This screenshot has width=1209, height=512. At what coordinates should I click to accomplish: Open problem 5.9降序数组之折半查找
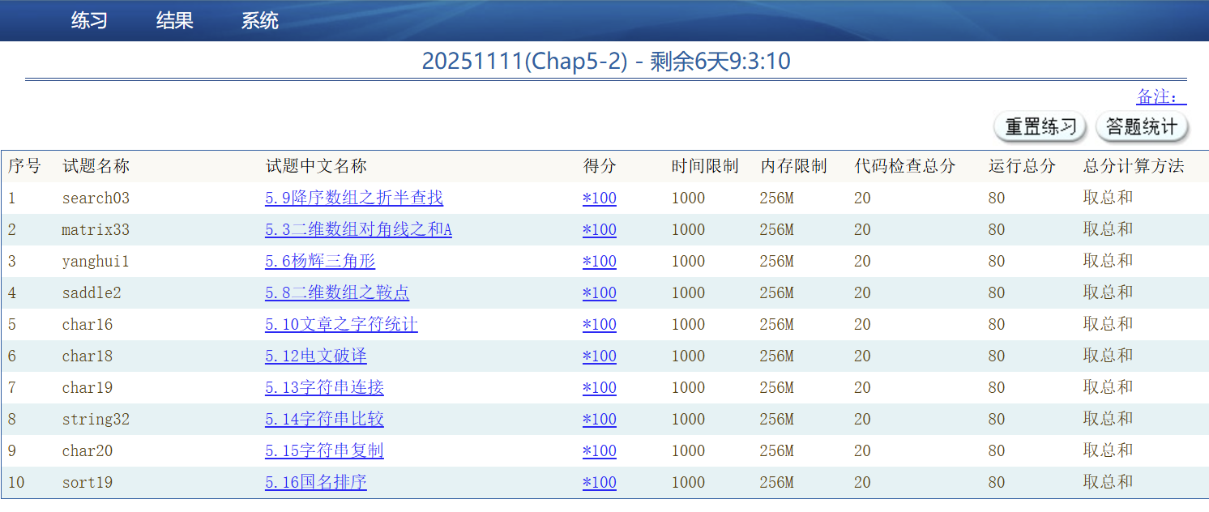point(353,198)
